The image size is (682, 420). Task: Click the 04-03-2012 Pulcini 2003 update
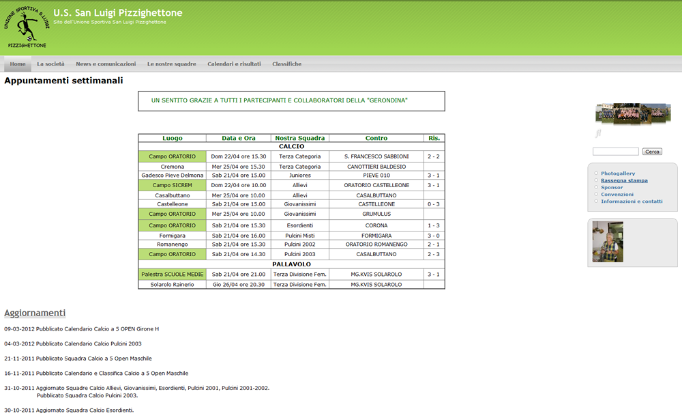pos(73,344)
